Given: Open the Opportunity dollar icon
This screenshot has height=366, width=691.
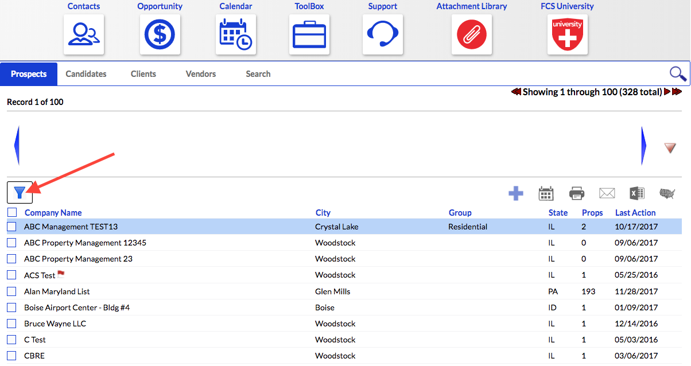Looking at the screenshot, I should pos(160,34).
